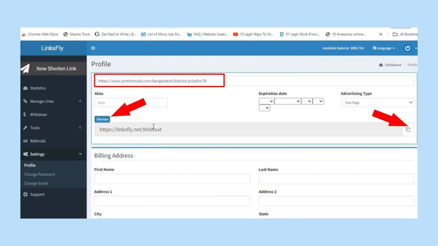Viewport: 438px width, 246px height.
Task: Open the Withdraw page in sidebar
Action: click(x=38, y=114)
